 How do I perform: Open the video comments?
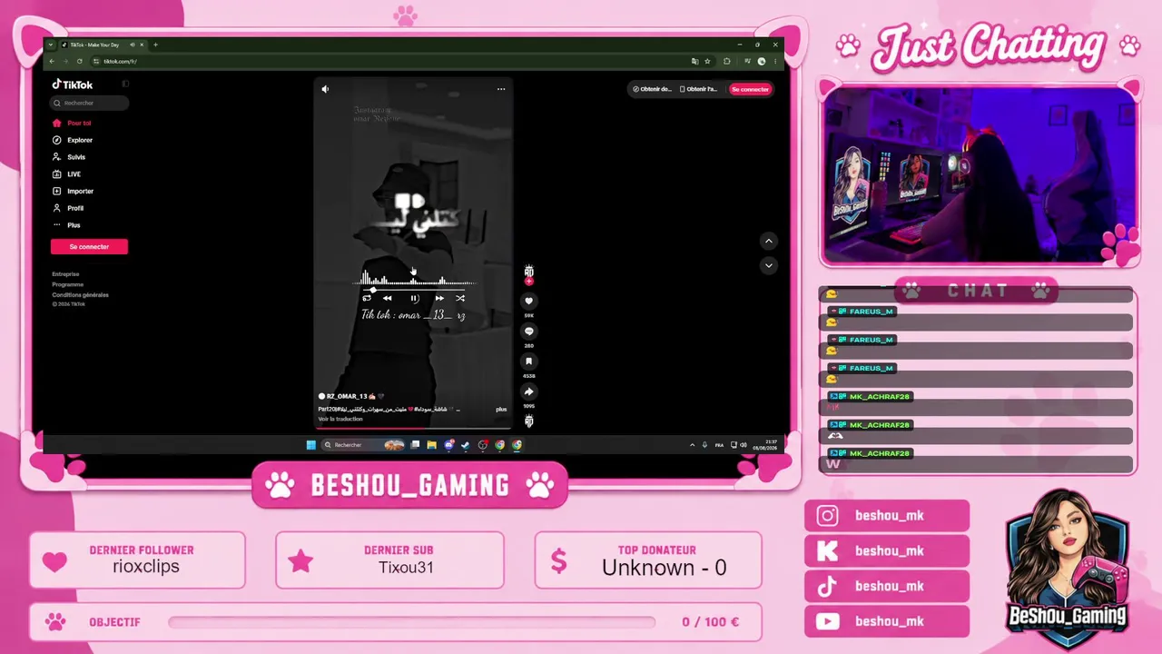(x=529, y=332)
